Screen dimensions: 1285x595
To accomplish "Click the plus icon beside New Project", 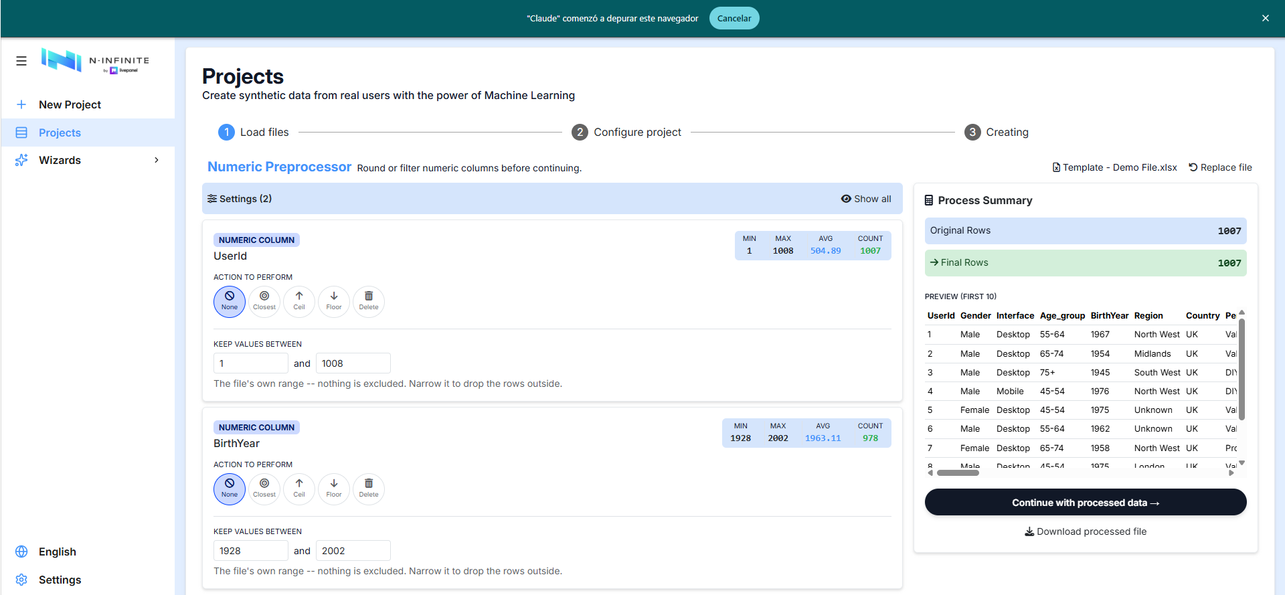I will point(21,104).
